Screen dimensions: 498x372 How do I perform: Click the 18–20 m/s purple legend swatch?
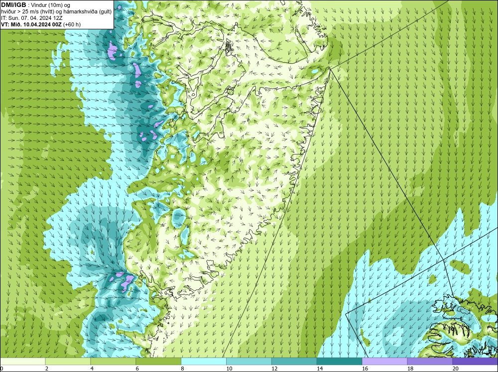click(x=430, y=362)
